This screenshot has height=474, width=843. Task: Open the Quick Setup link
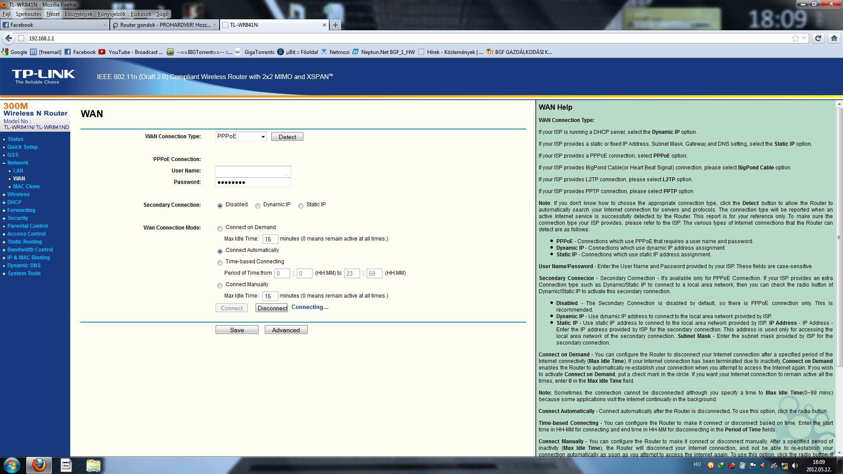click(x=22, y=147)
